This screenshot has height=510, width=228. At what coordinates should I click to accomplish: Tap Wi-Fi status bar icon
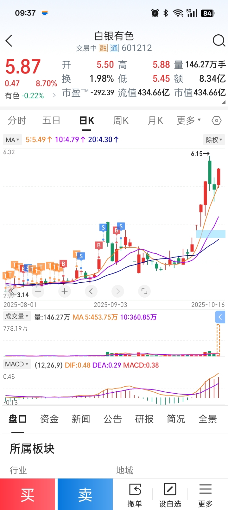click(178, 13)
